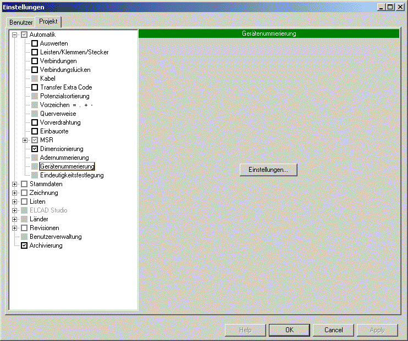Collapse the Automatik tree node

tap(14, 35)
